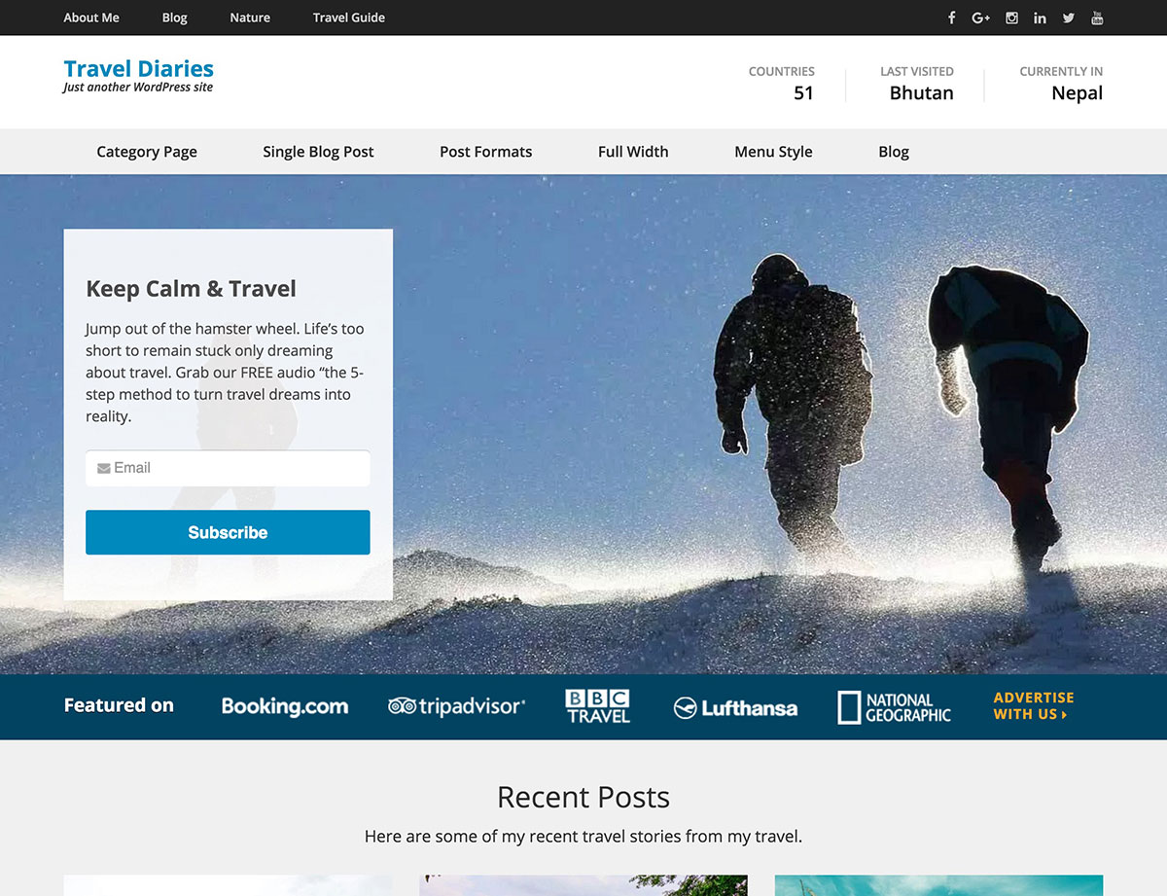Go to Nature in top bar

[250, 18]
